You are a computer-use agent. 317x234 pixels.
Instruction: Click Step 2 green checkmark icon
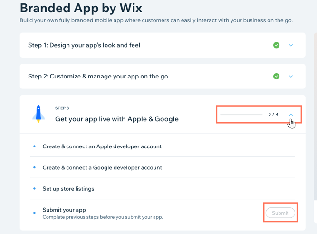tap(276, 76)
